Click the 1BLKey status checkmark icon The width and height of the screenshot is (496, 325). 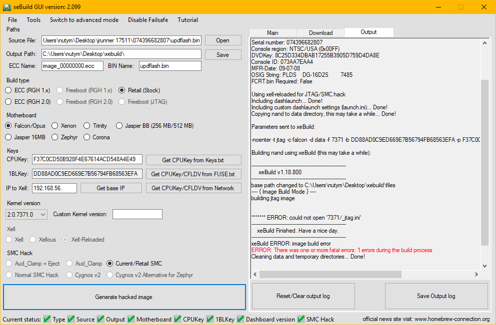(210, 319)
